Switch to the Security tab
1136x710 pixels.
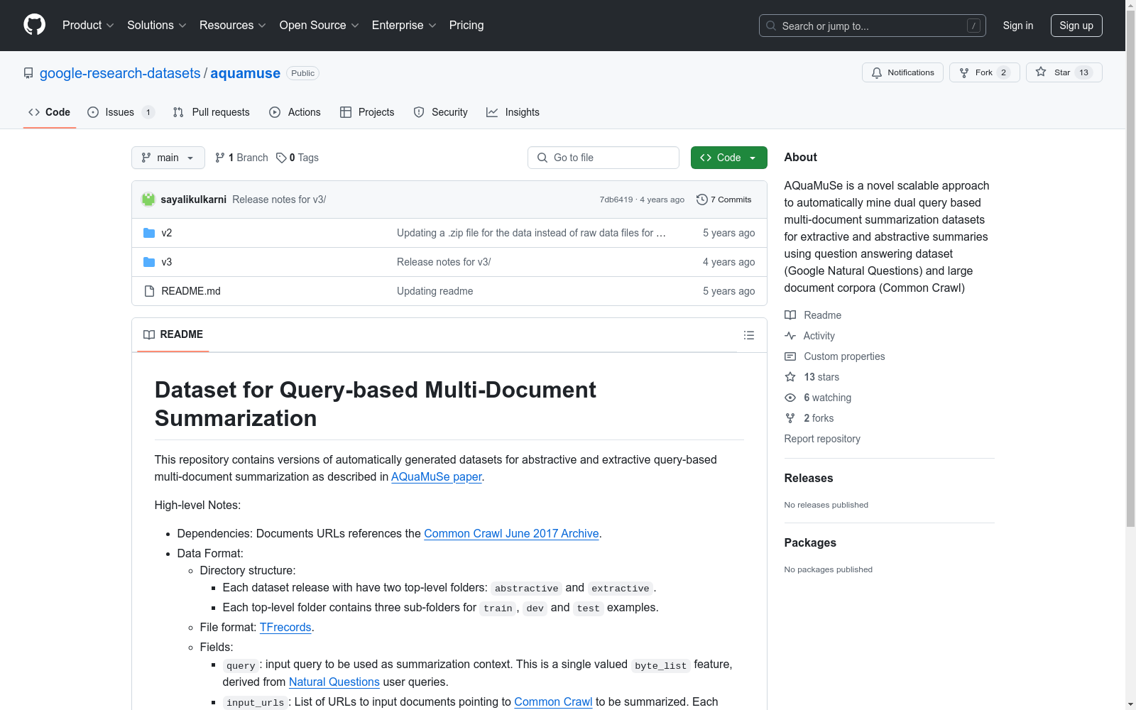441,112
